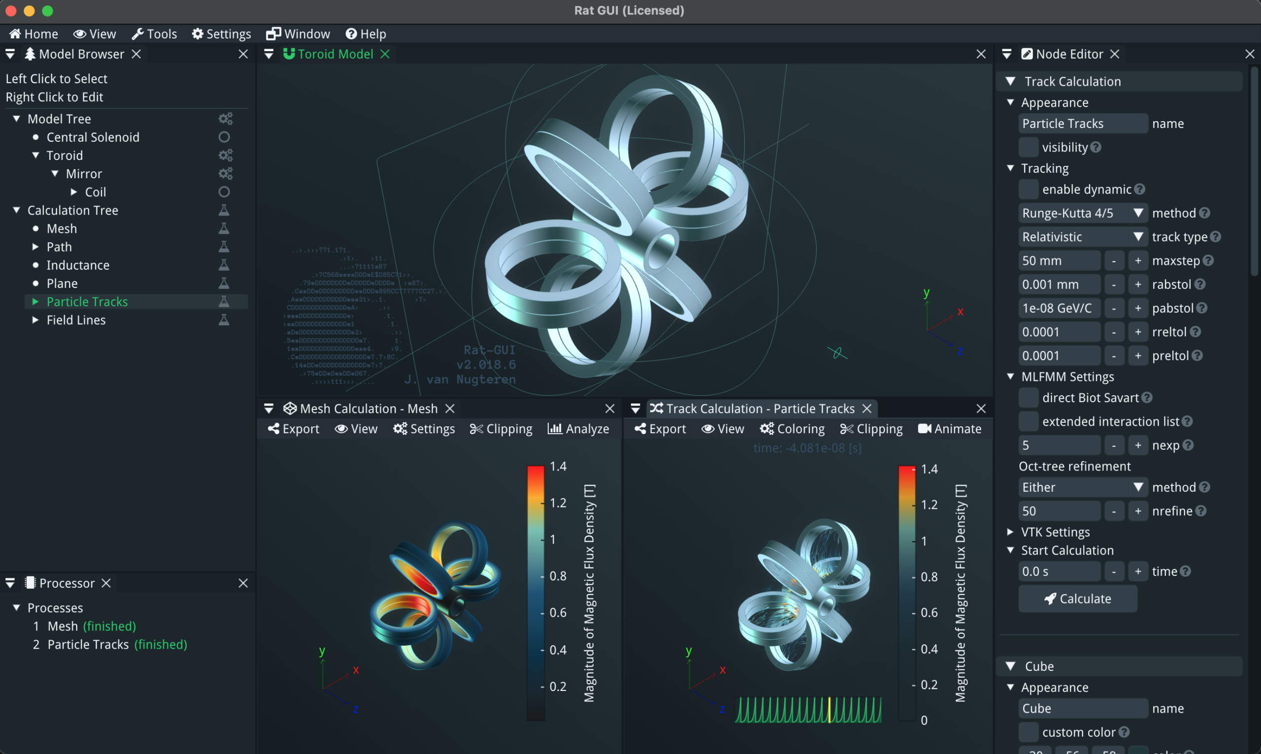Image resolution: width=1261 pixels, height=754 pixels.
Task: Click the circle icon beside Central Solenoid
Action: [x=224, y=137]
